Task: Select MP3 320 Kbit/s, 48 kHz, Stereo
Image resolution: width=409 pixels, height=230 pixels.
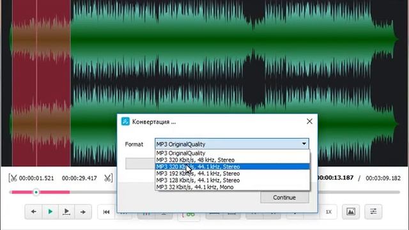Action: (x=233, y=160)
